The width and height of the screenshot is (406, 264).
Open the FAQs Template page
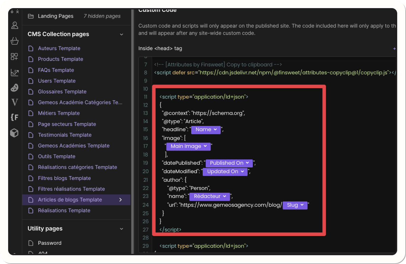coord(56,70)
